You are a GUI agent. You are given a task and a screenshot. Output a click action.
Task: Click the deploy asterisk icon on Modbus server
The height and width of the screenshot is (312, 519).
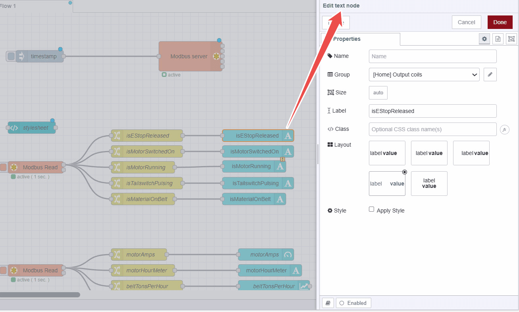(217, 56)
